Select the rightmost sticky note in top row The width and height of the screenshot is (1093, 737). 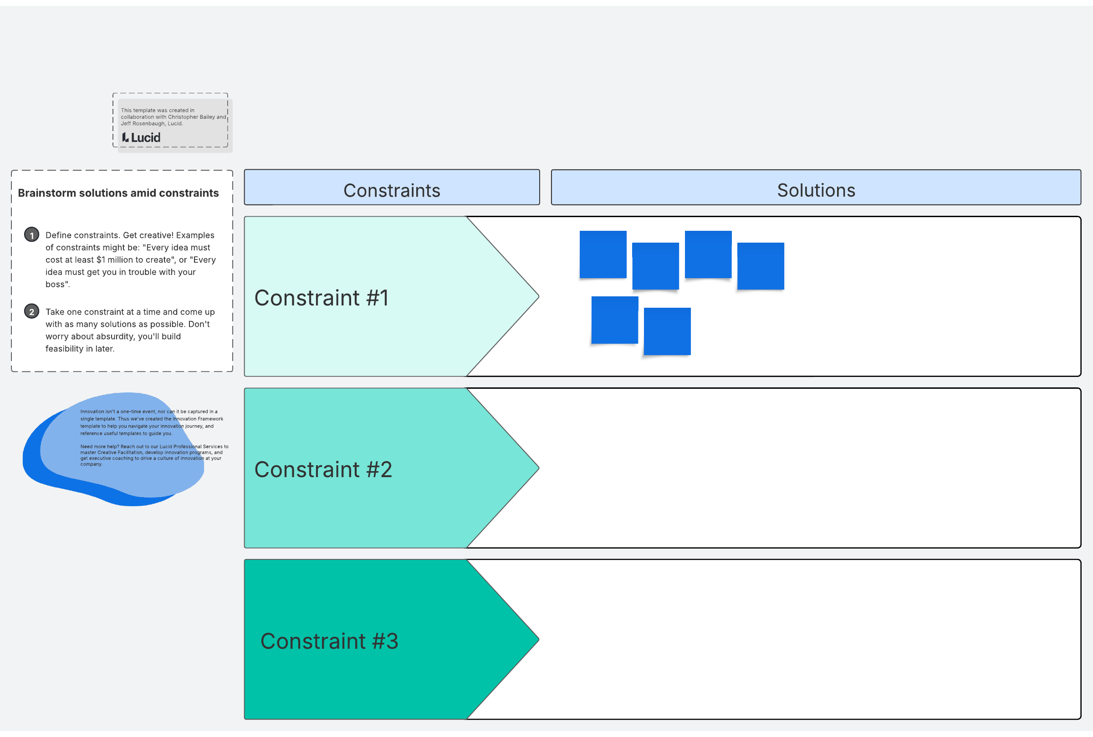[760, 266]
